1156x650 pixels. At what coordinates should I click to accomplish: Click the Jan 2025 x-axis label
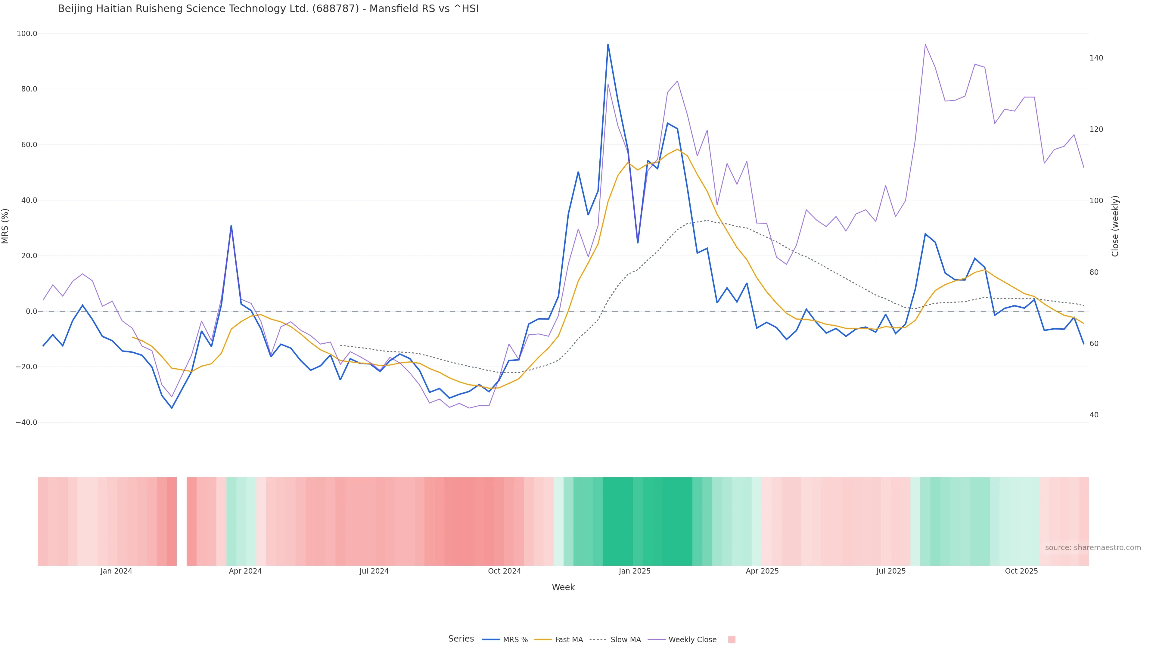coord(634,571)
